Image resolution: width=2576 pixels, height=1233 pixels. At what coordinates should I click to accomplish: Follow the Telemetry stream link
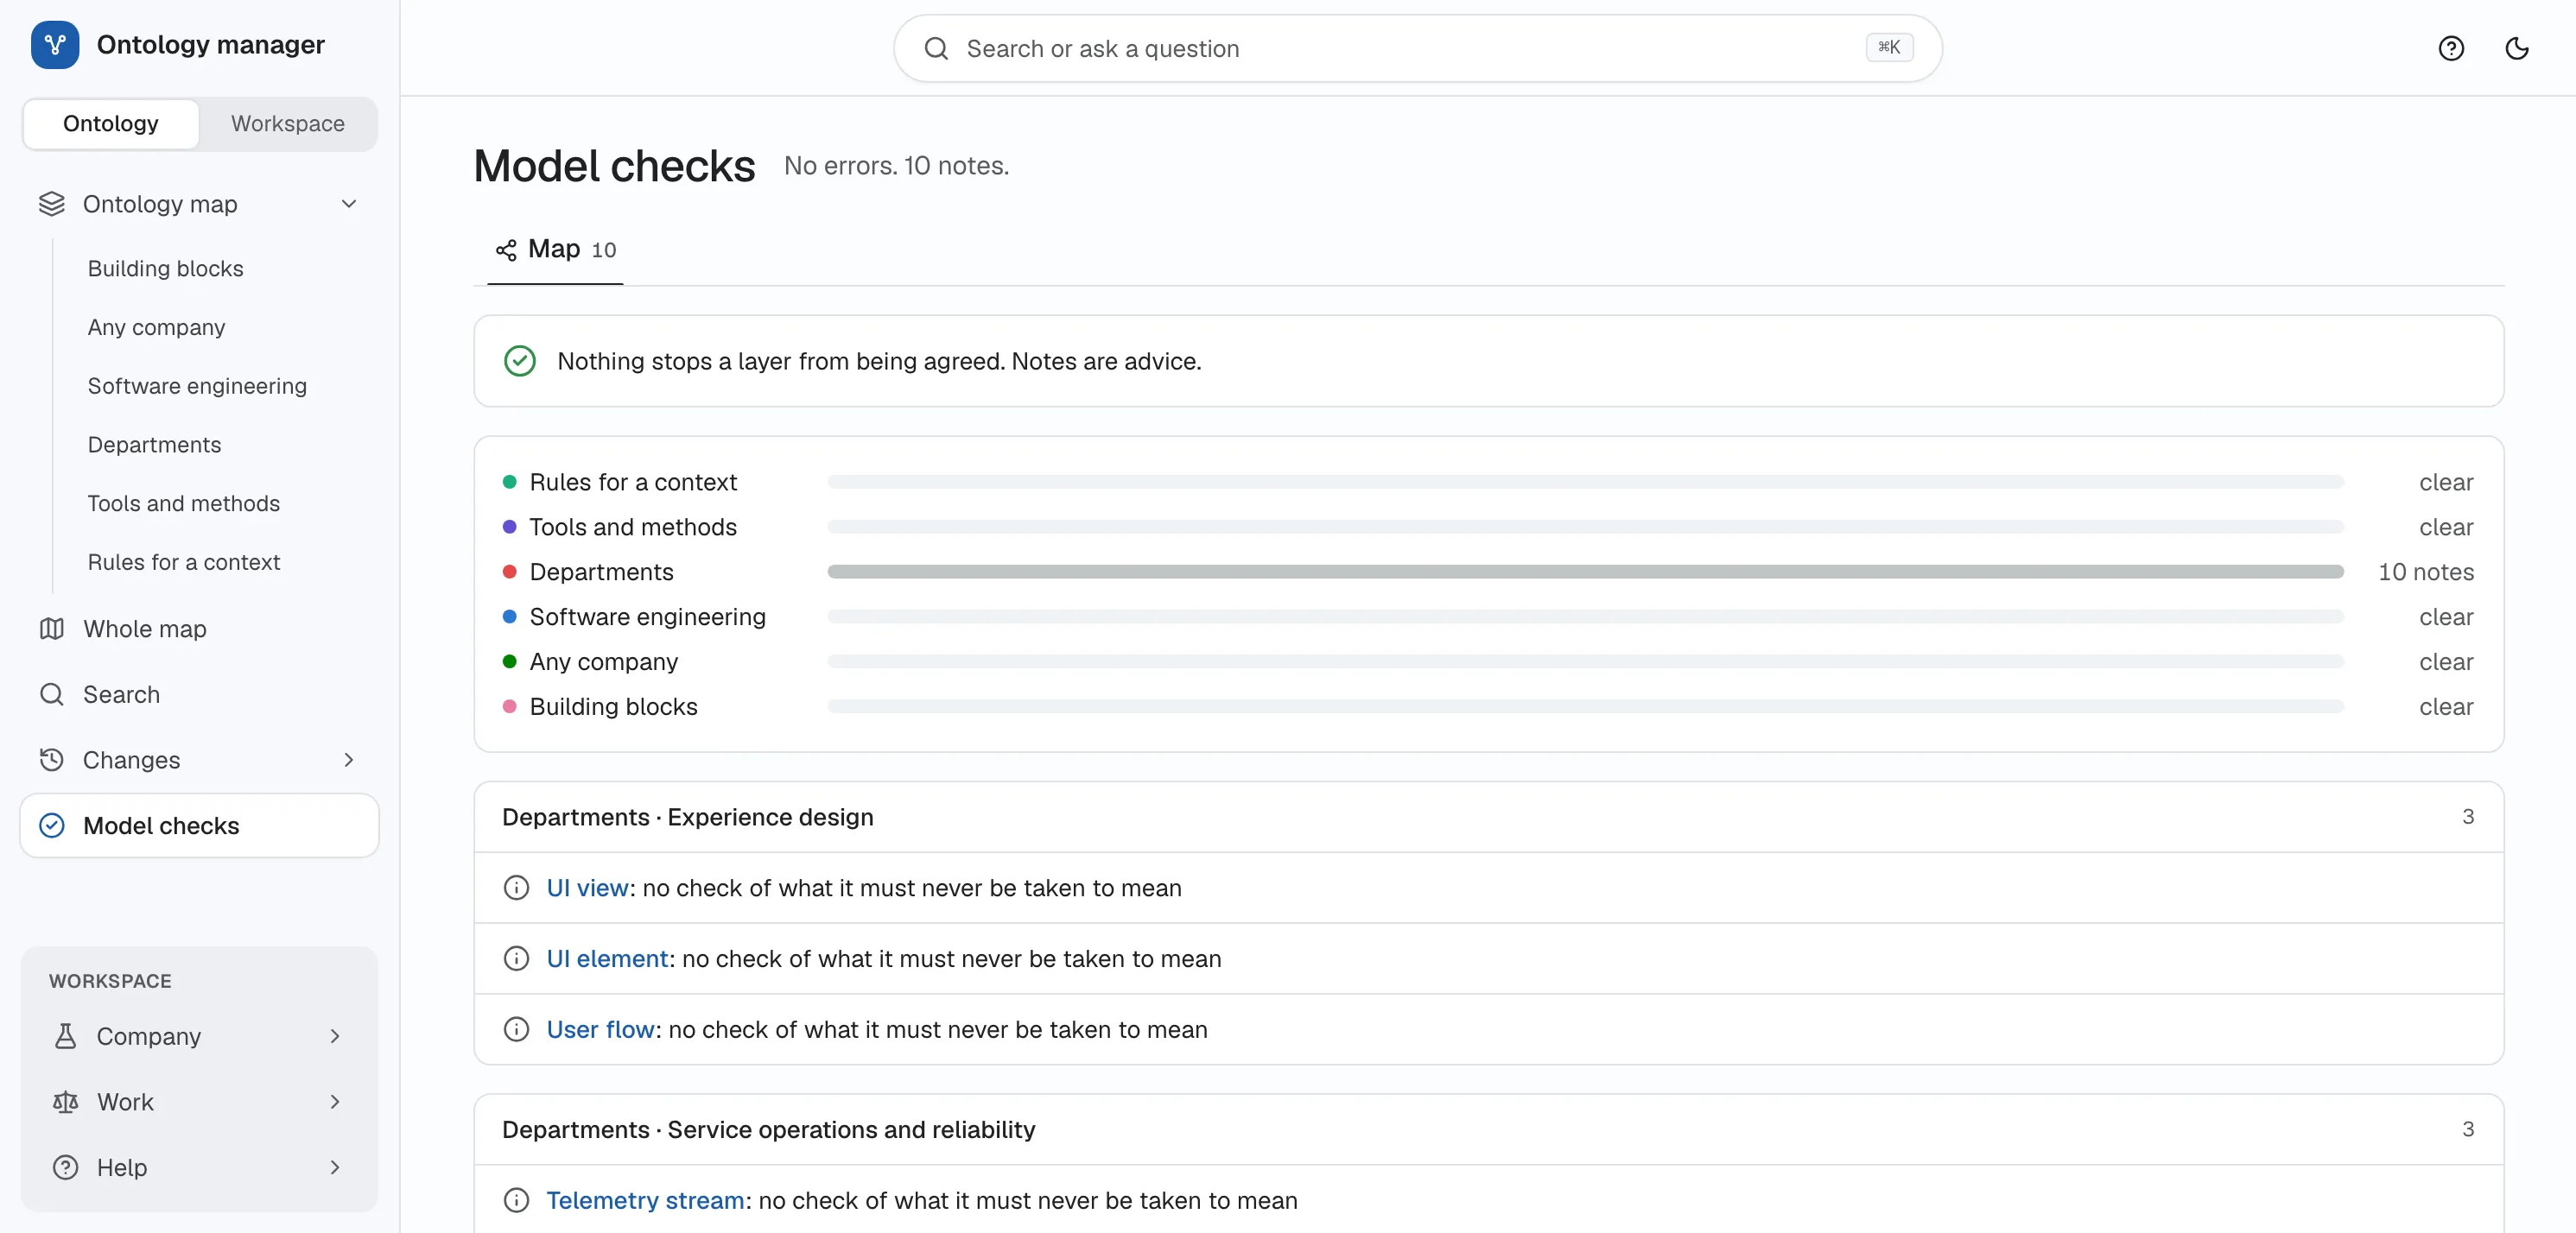[x=645, y=1200]
